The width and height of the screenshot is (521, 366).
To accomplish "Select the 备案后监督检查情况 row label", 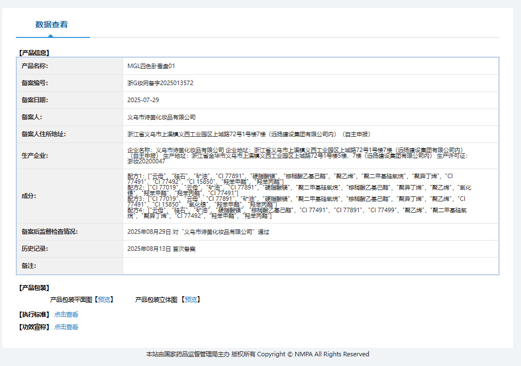I will pos(49,232).
